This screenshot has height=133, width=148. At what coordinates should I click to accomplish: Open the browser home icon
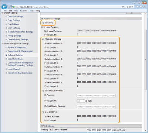[137, 7]
